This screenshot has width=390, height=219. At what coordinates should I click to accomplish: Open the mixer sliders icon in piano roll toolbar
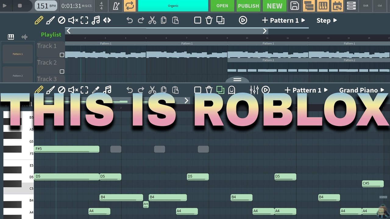pos(254,90)
